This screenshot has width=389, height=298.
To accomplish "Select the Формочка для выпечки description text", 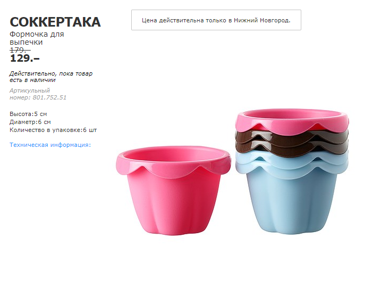I will [x=37, y=38].
